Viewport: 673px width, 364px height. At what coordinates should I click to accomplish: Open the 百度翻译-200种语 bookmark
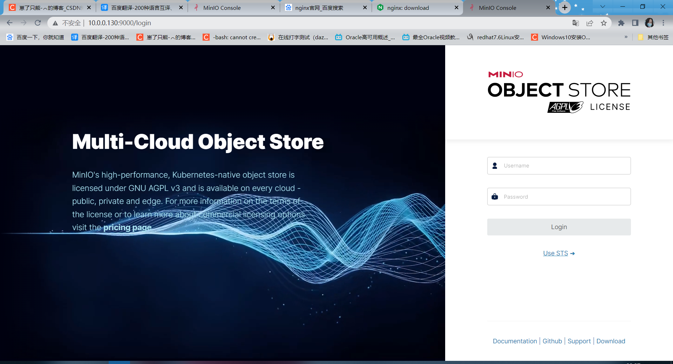(x=100, y=37)
